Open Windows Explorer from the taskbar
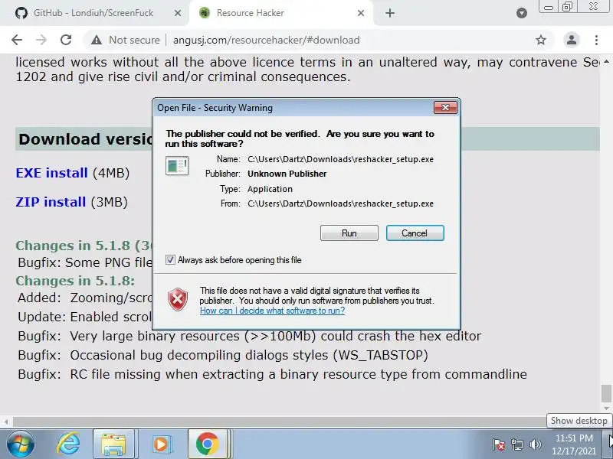Viewport: 613px width, 459px height. pyautogui.click(x=113, y=444)
